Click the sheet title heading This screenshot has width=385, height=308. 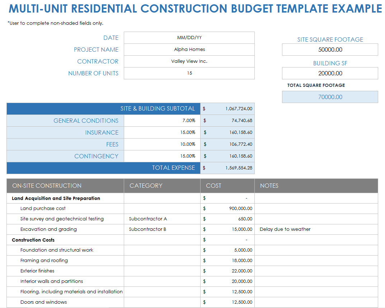(195, 9)
